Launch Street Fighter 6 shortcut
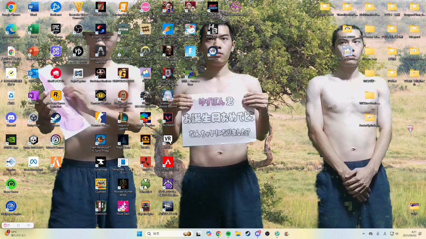426x239 pixels. click(x=168, y=9)
